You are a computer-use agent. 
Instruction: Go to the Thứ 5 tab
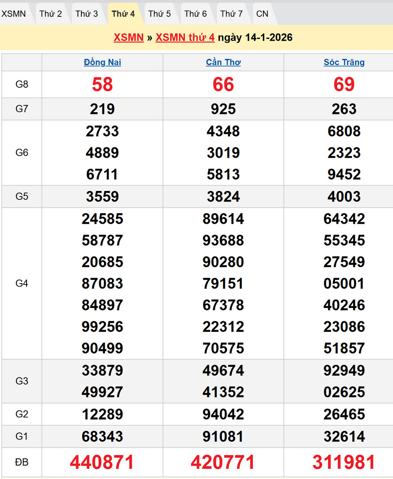point(159,14)
